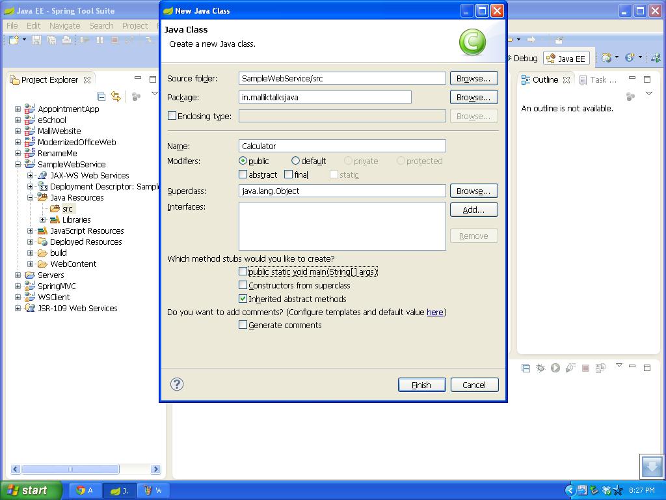Viewport: 666px width, 500px height.
Task: Click the help question mark icon in dialog
Action: click(x=177, y=384)
